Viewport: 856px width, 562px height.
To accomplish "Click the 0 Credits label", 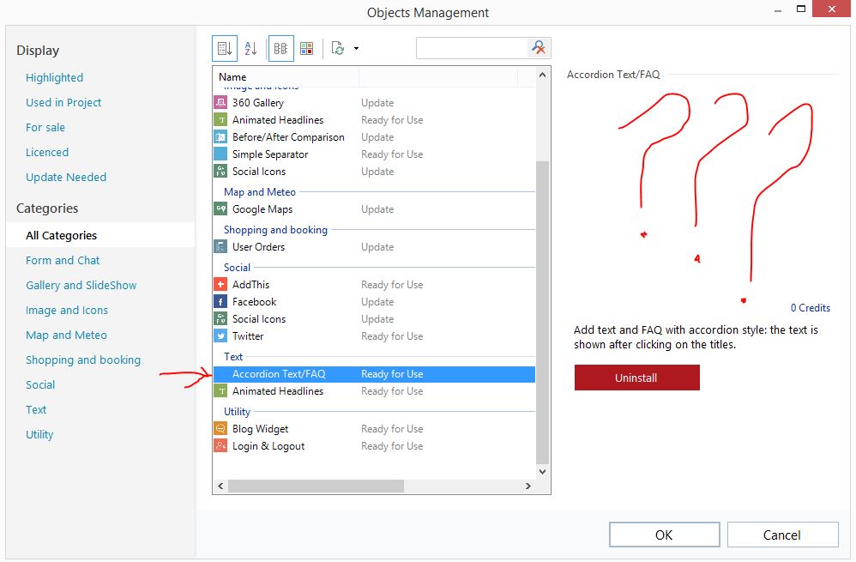I will [x=811, y=307].
